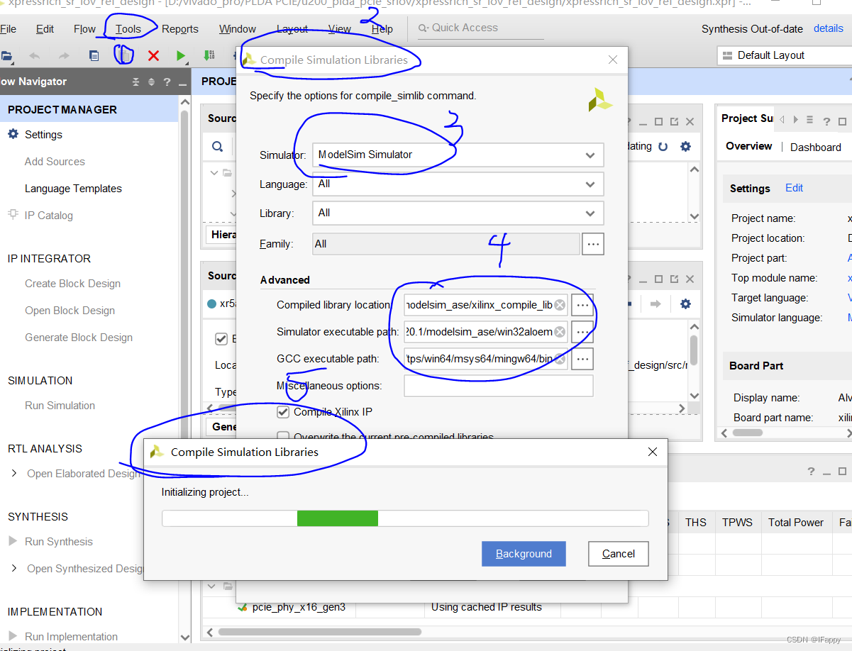852x651 pixels.
Task: Click Edit link beside Settings
Action: point(794,188)
